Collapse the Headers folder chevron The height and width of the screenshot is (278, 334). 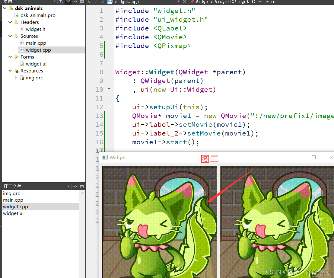click(10, 22)
